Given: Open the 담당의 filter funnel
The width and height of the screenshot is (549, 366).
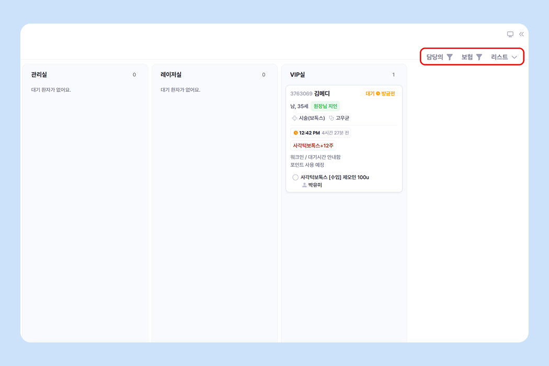Looking at the screenshot, I should [450, 57].
